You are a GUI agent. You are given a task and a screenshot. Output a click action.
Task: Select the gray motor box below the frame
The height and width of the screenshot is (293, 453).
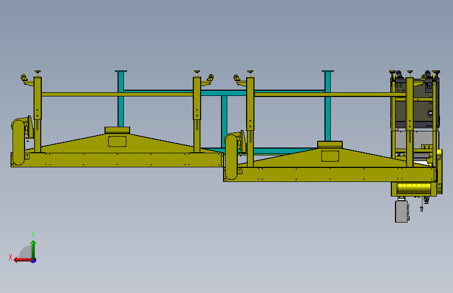pyautogui.click(x=401, y=211)
